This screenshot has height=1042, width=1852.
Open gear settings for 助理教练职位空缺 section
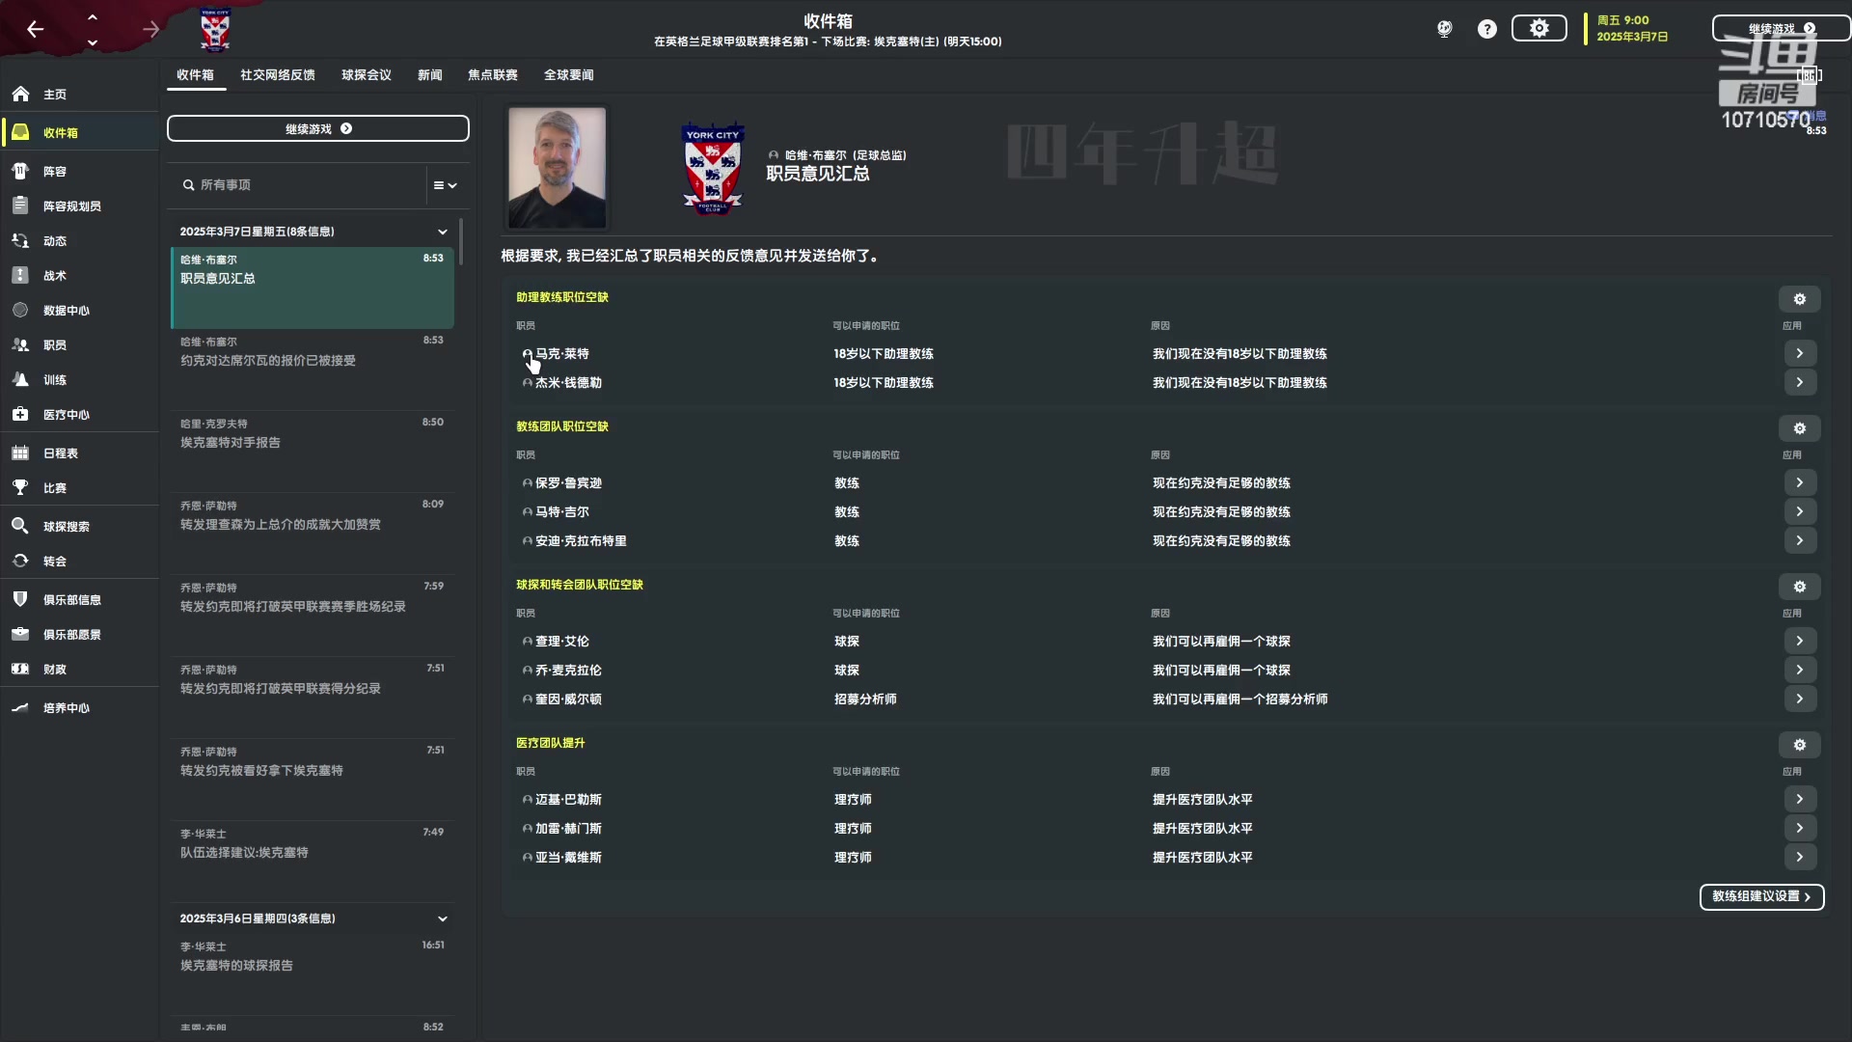pos(1799,299)
